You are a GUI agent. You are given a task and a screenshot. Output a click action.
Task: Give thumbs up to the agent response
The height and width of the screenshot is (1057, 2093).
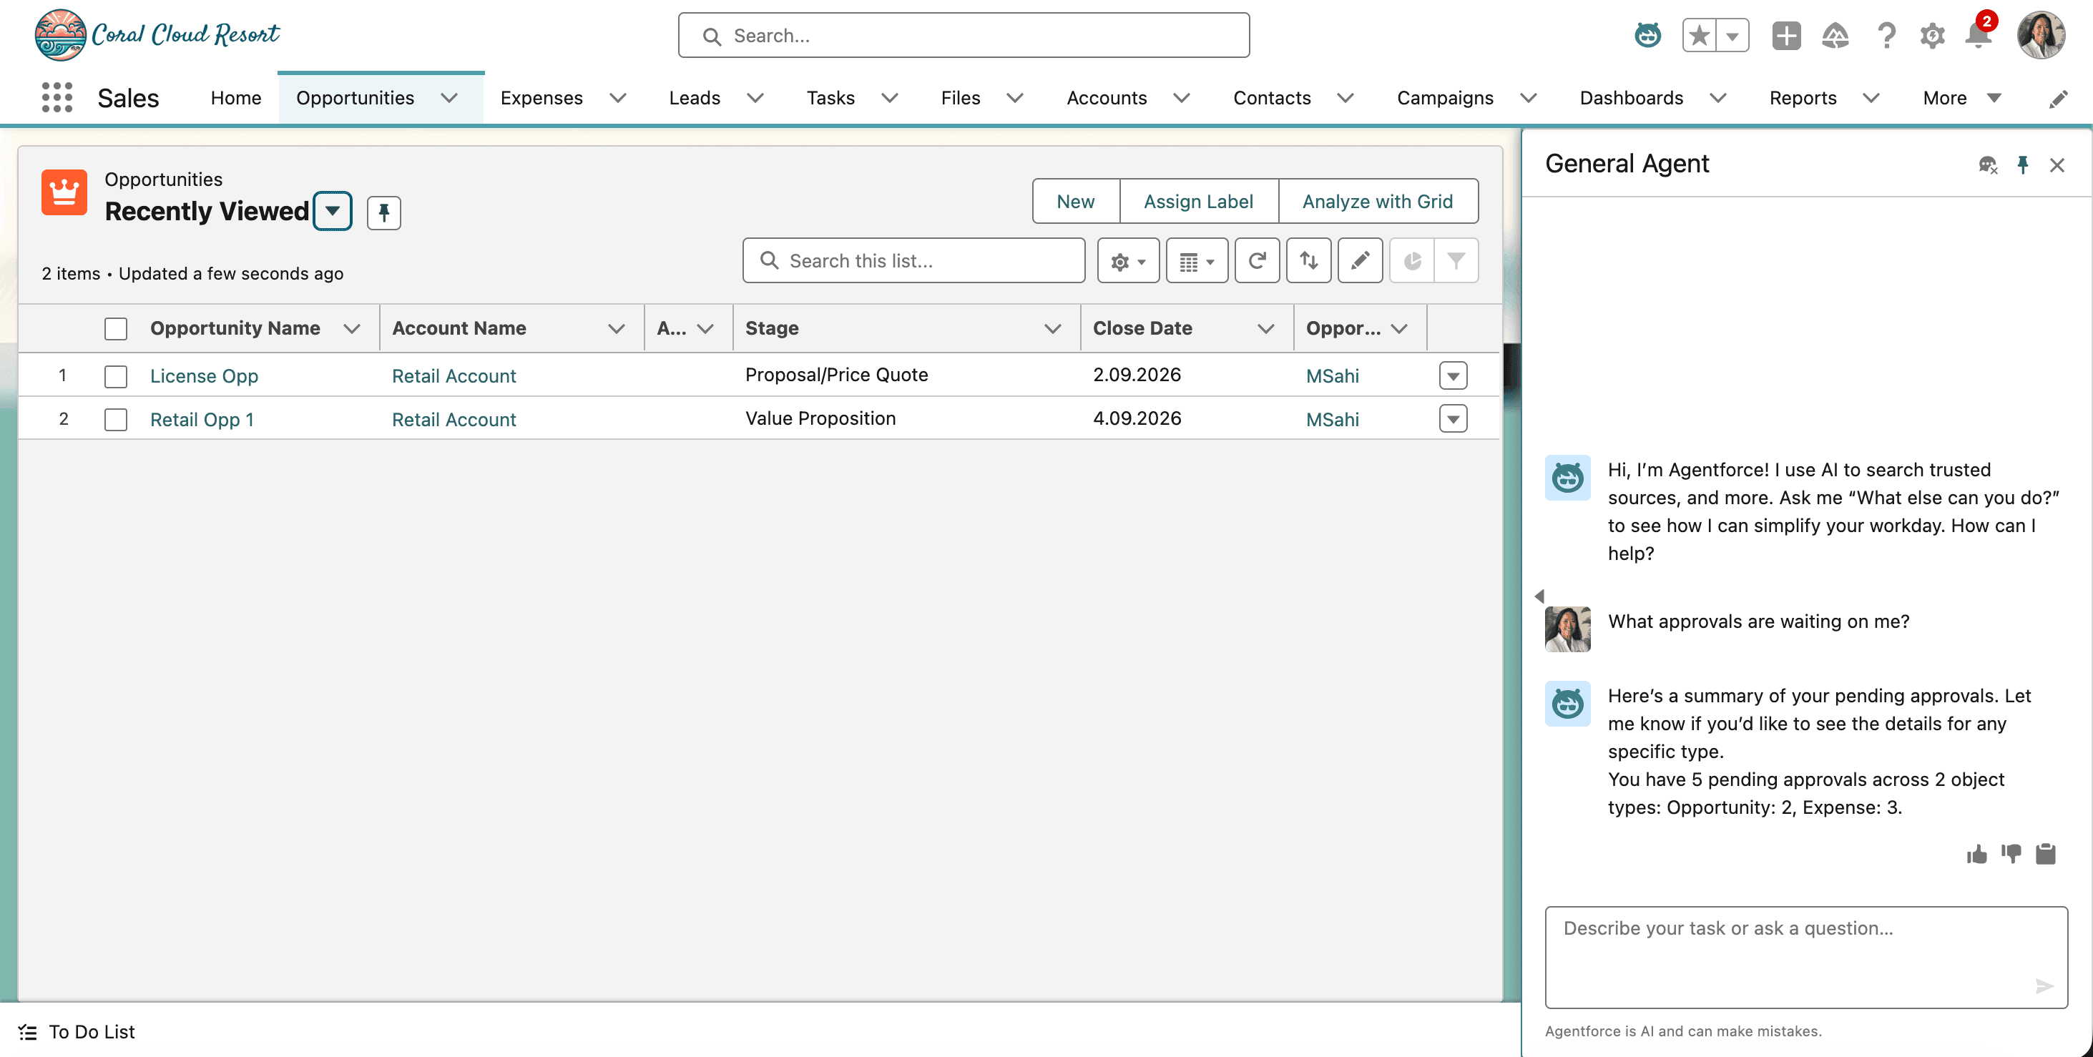click(x=1976, y=853)
